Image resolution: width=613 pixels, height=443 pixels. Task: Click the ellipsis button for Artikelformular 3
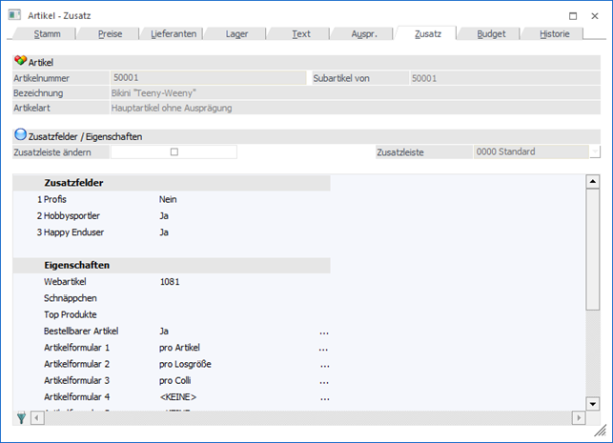[x=324, y=381]
